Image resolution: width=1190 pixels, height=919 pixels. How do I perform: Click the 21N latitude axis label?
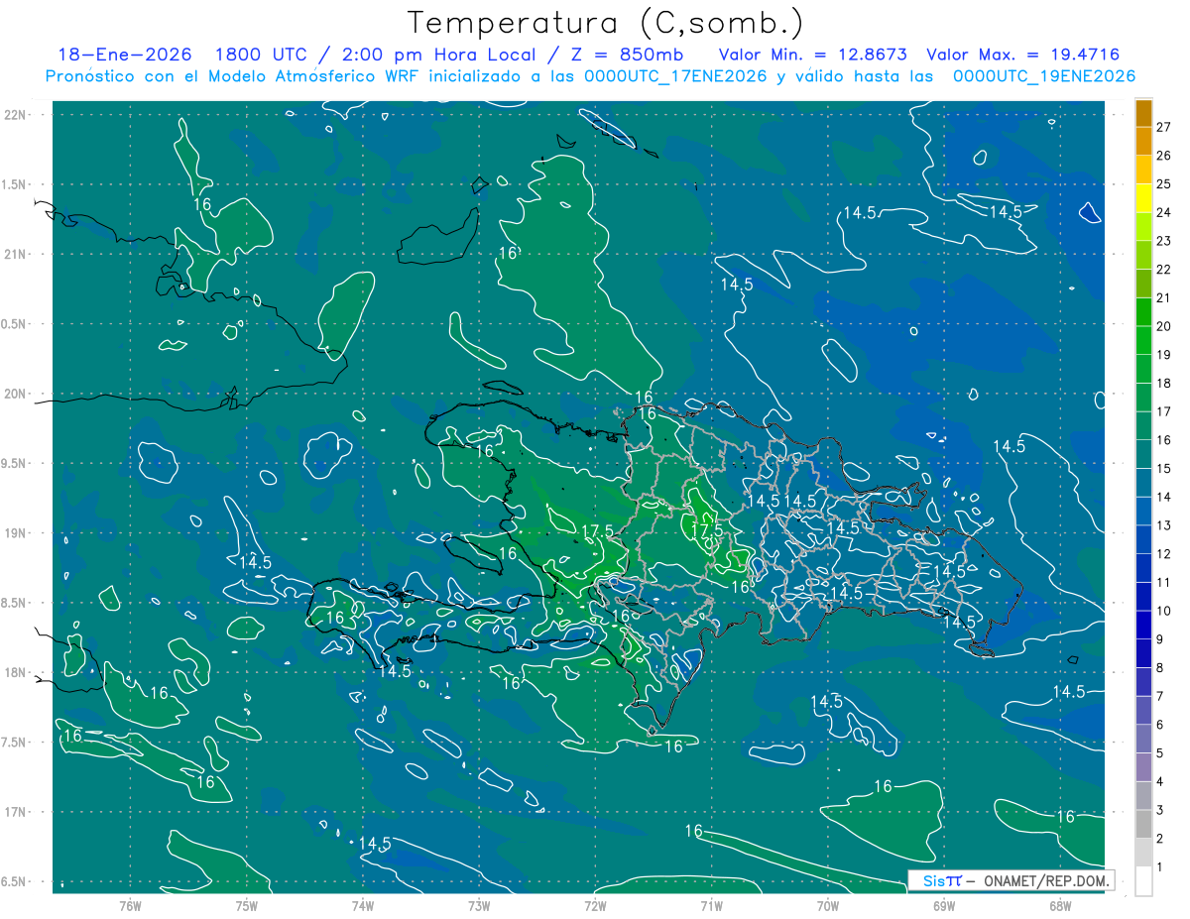tap(15, 254)
